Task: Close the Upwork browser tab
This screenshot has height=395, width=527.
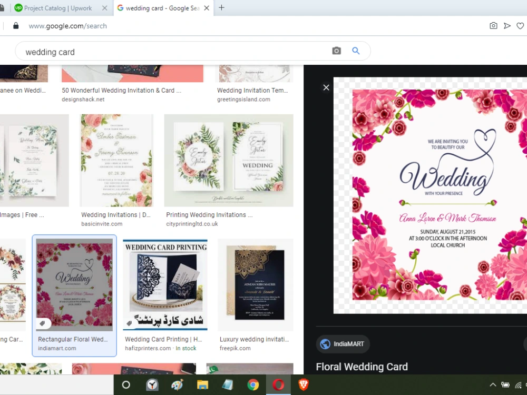Action: click(x=104, y=8)
